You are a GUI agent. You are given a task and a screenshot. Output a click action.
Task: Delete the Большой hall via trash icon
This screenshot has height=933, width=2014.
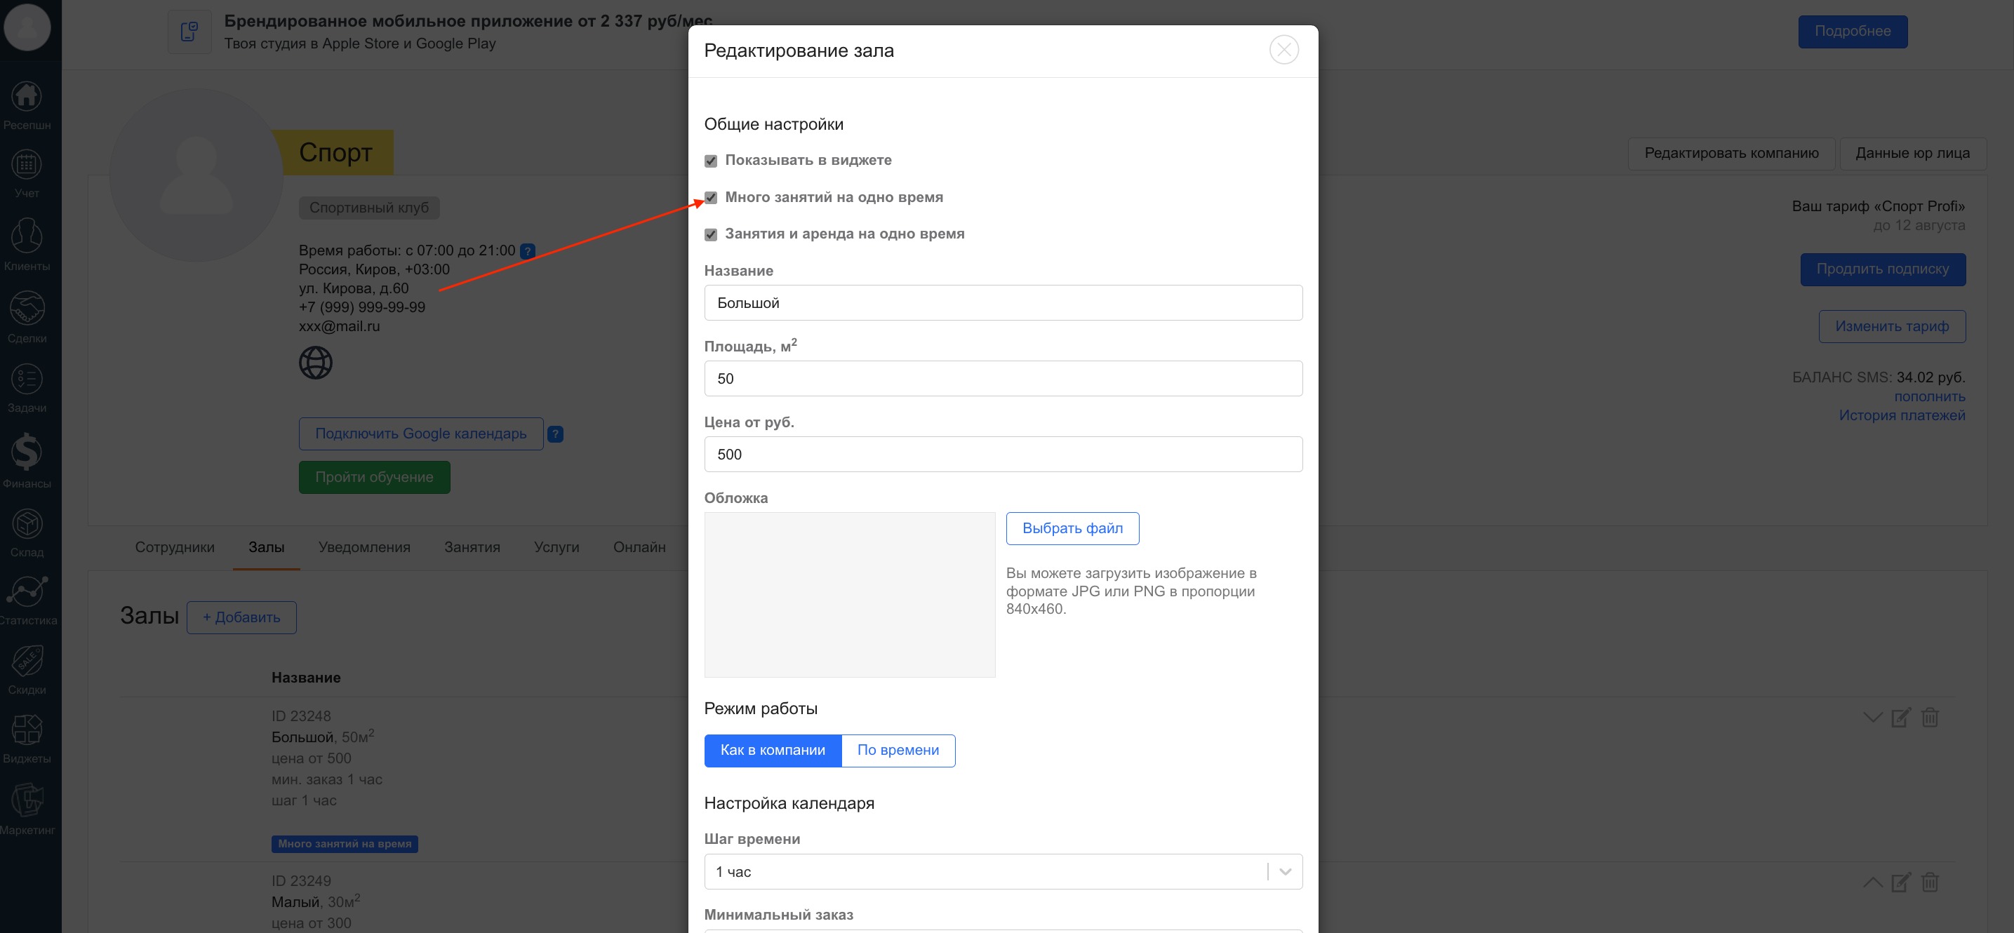pyautogui.click(x=1930, y=718)
